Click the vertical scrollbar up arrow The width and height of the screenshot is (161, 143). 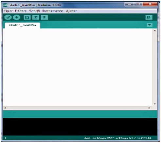155,31
